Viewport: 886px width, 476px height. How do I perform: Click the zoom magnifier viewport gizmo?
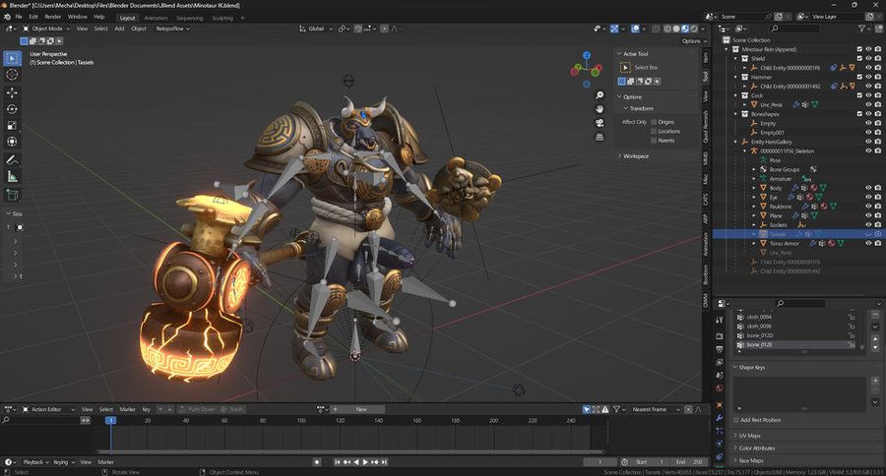(600, 95)
